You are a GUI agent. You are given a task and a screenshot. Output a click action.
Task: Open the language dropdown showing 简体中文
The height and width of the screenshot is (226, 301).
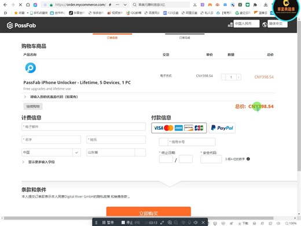coord(277,24)
